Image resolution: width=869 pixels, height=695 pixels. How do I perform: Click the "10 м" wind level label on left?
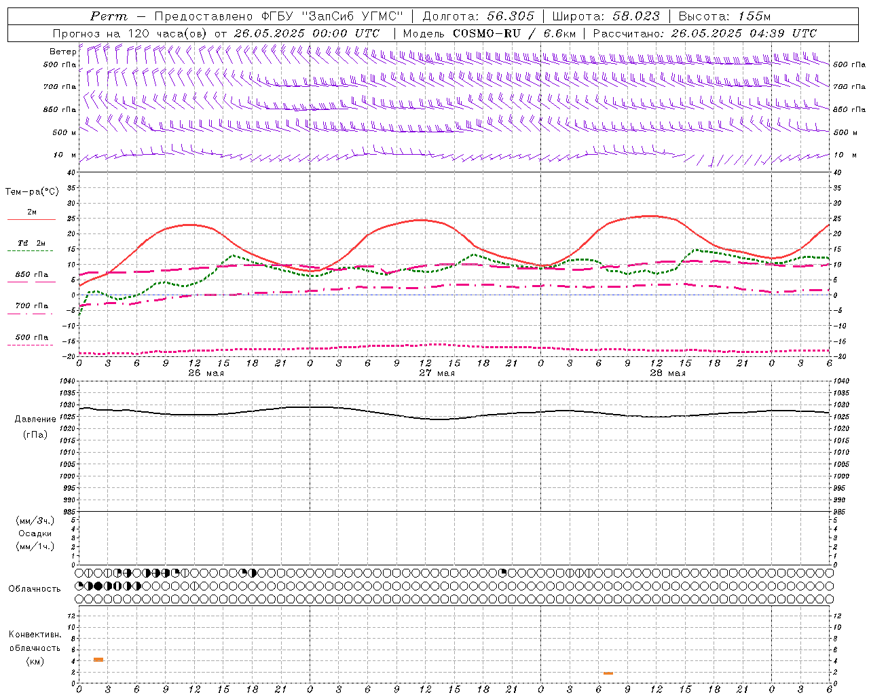coord(64,155)
